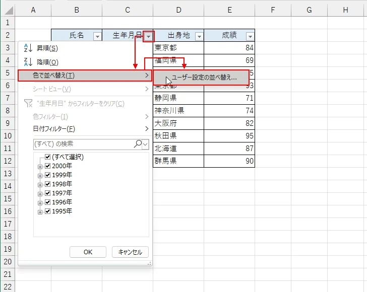Expand the 1998年 tree node
This screenshot has height=292, width=367.
pos(40,185)
